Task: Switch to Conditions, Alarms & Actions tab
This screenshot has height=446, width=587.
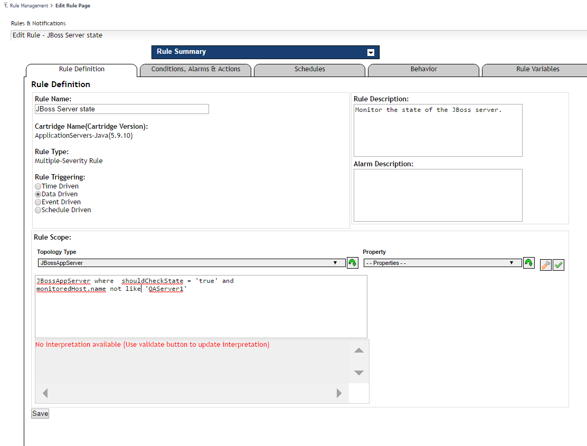Action: click(x=195, y=69)
